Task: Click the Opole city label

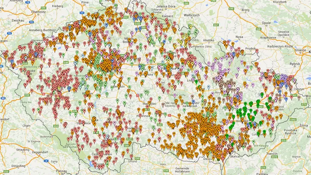Action: click(x=266, y=23)
